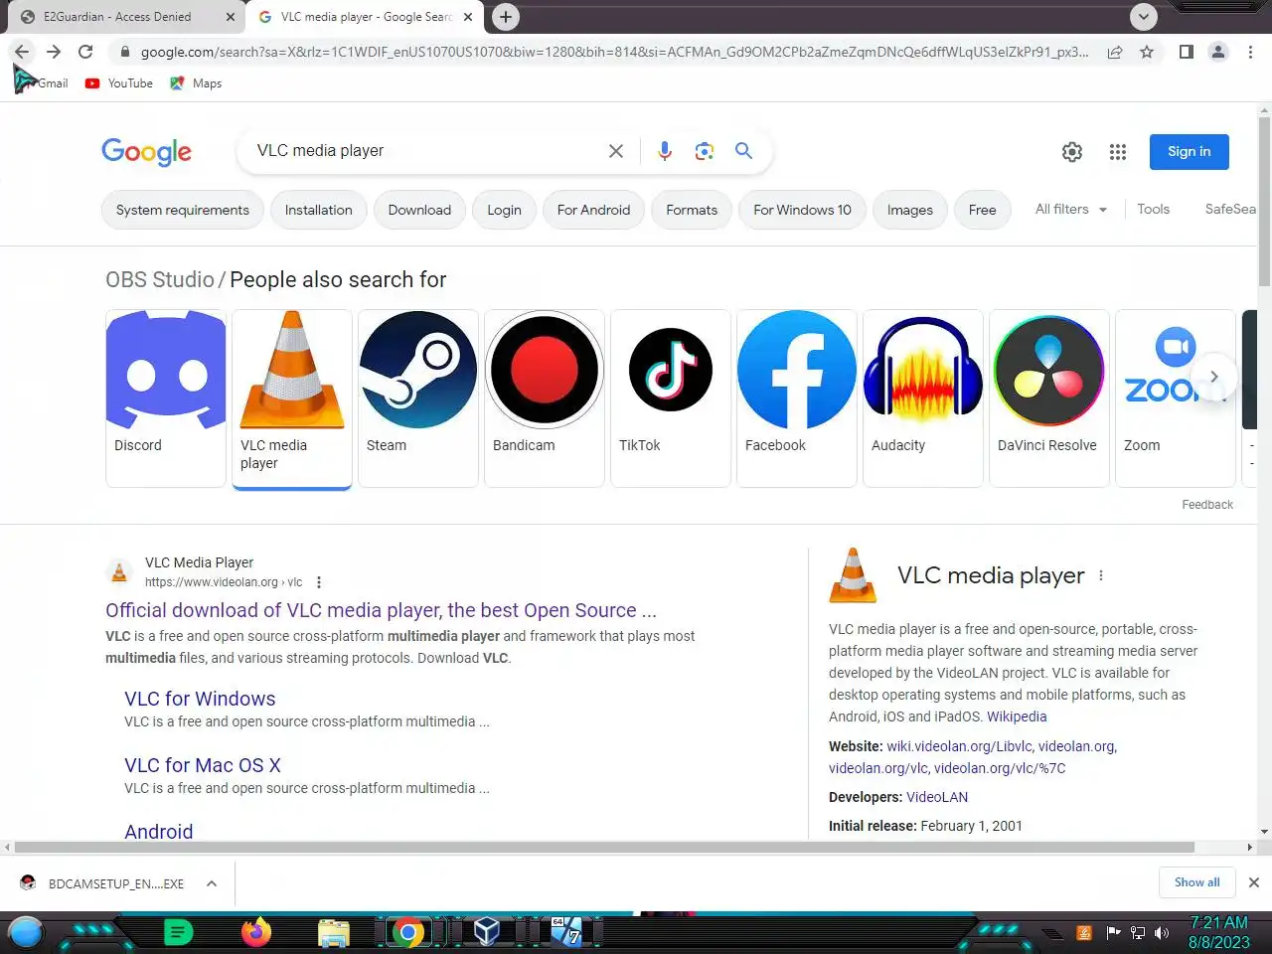Open Official download of VLC media player link
The width and height of the screenshot is (1272, 954).
tap(381, 610)
